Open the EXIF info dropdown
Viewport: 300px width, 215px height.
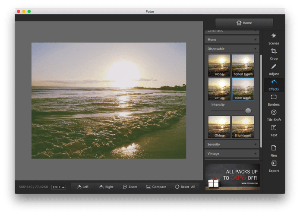(x=59, y=187)
